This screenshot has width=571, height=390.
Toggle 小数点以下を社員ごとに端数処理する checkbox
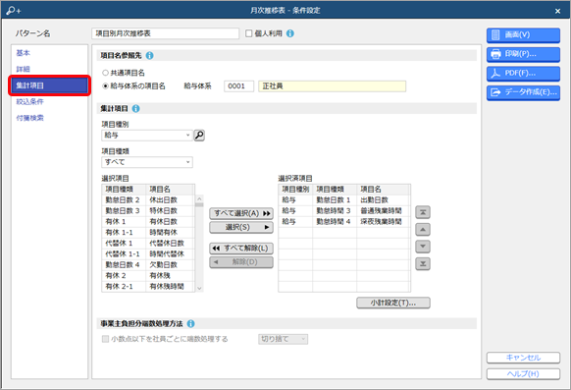click(x=105, y=339)
